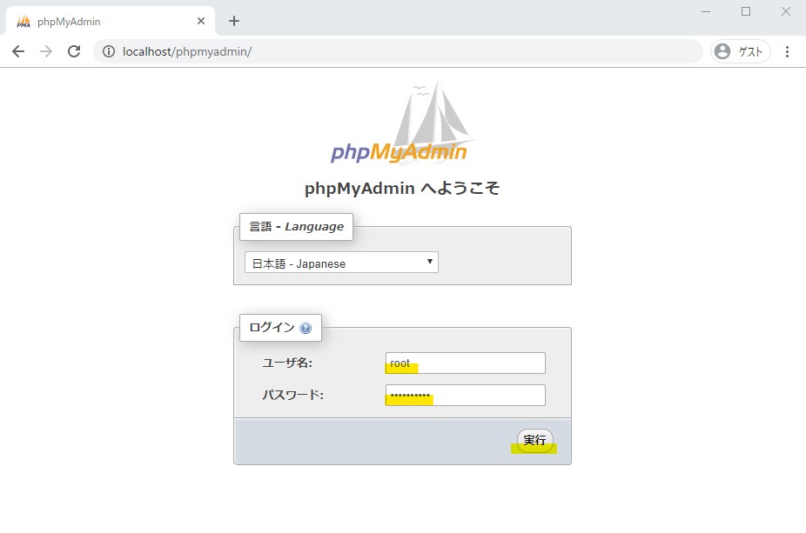
Task: Close the phpMyAdmin tab
Action: coord(201,21)
